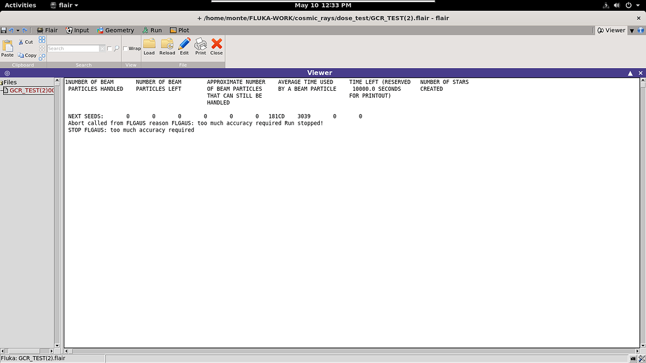Click the Load file icon
Image resolution: width=646 pixels, height=363 pixels.
point(149,46)
